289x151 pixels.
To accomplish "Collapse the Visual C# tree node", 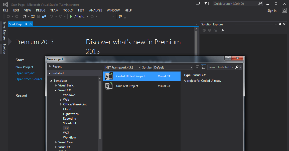I will [x=56, y=90].
